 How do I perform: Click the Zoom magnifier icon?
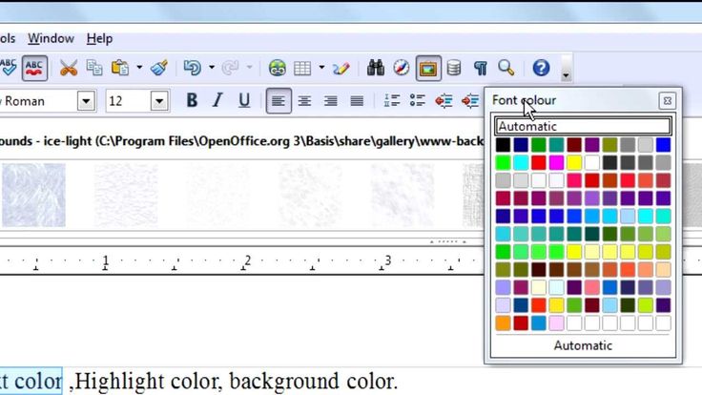point(506,68)
